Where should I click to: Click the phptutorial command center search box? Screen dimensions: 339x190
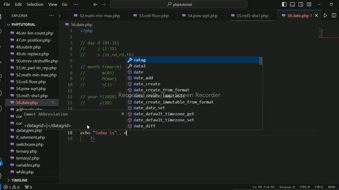179,4
